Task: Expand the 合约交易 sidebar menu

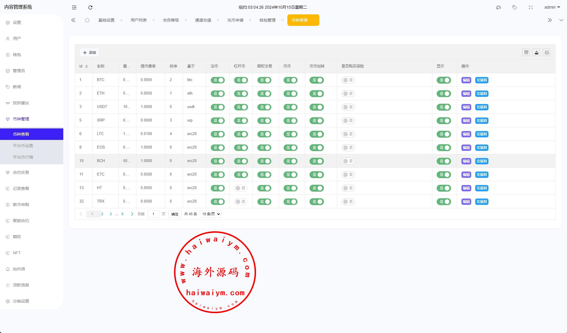Action: pos(21,172)
